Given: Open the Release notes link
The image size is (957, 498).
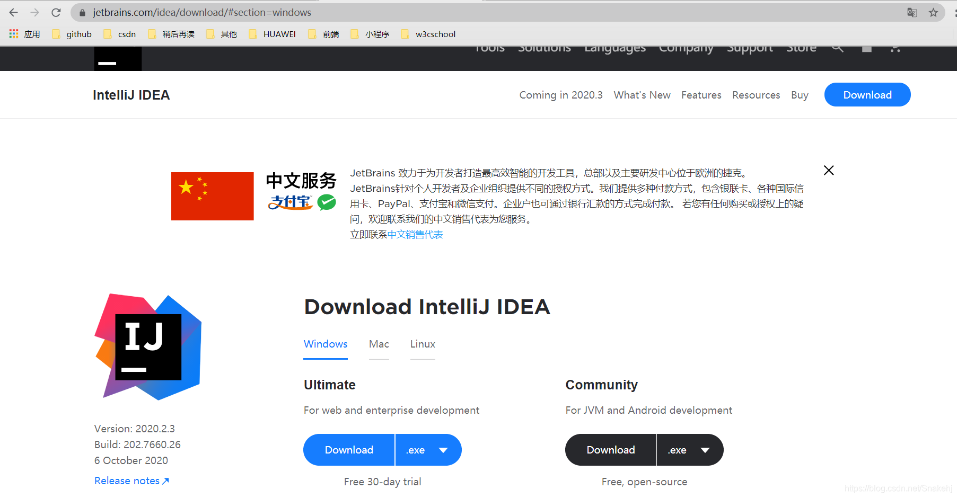Looking at the screenshot, I should [131, 481].
